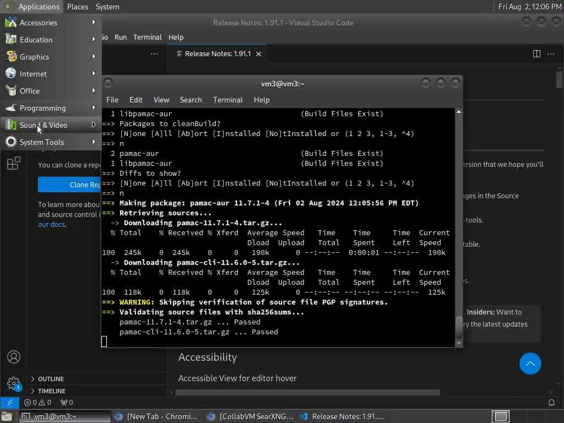564x423 pixels.
Task: Open the VS Code Manage gear icon
Action: [14, 383]
